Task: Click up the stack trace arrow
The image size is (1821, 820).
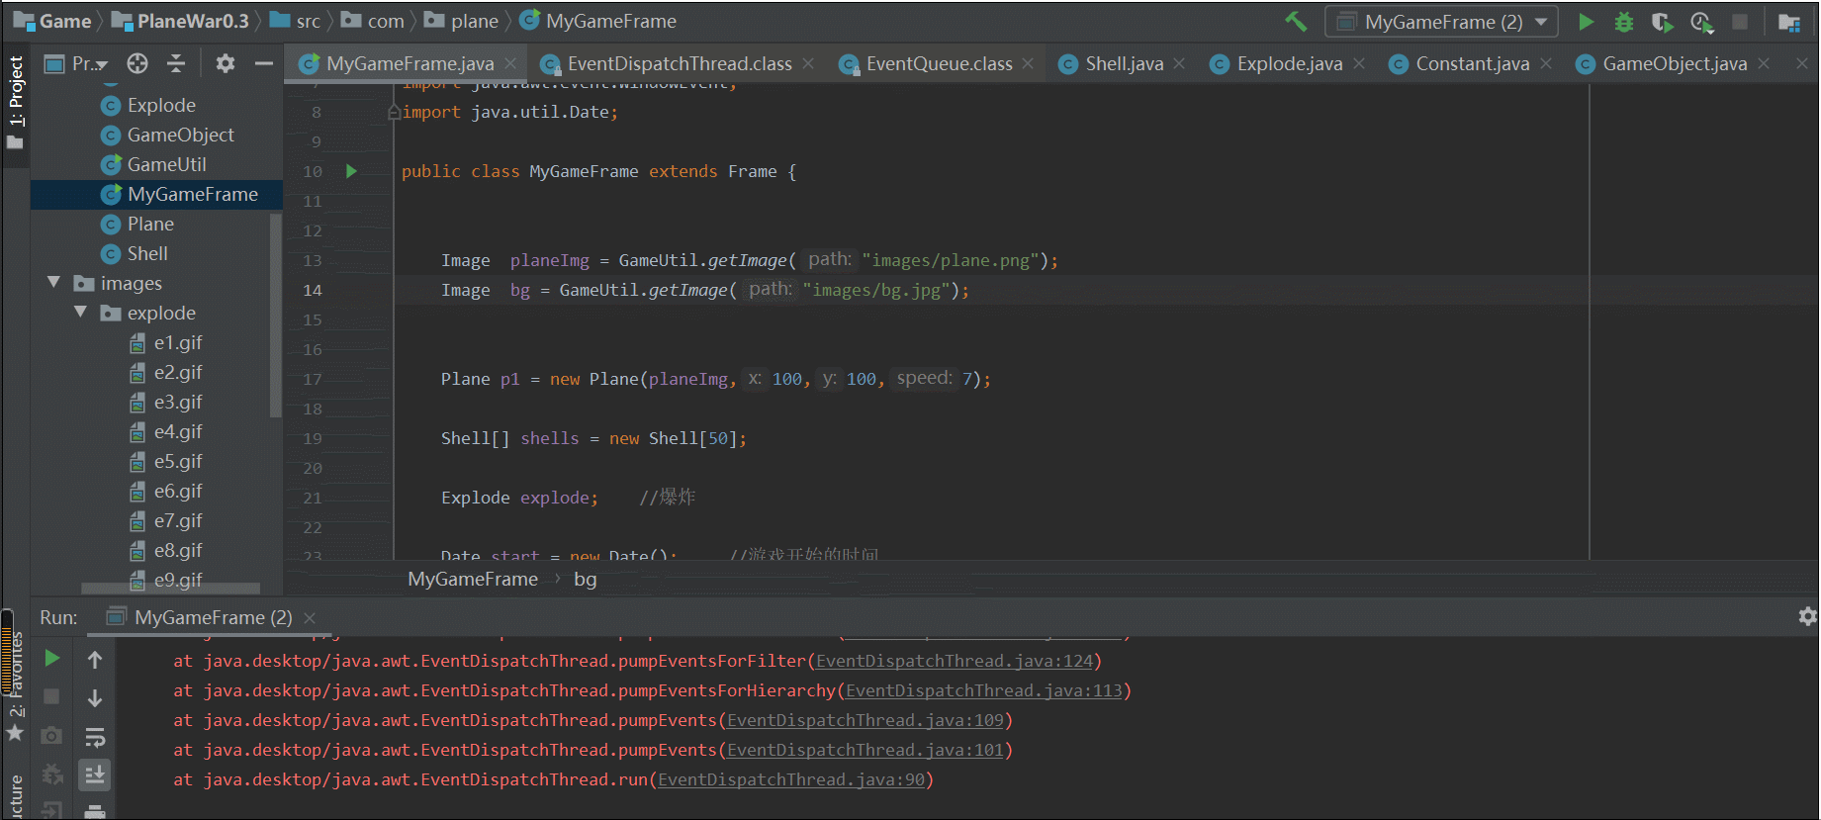Action: [x=95, y=659]
